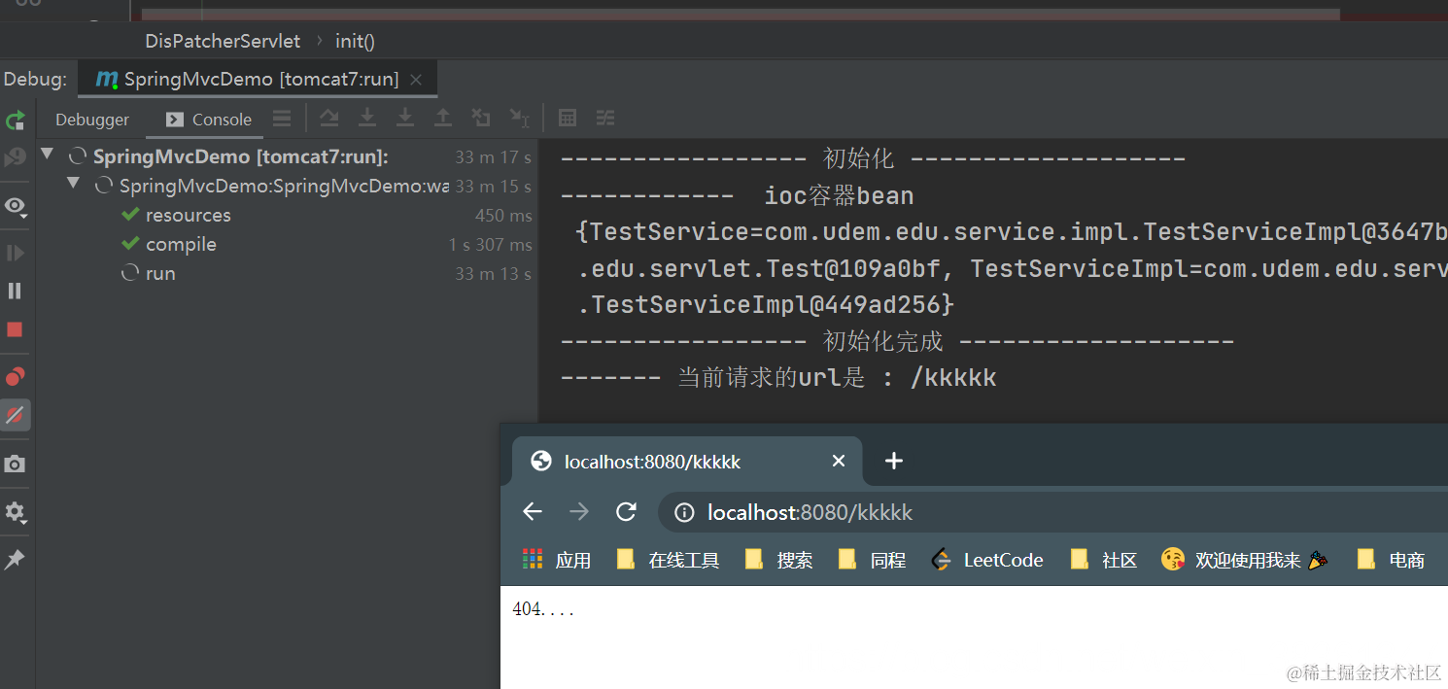1448x689 pixels.
Task: Select the localhost:8080/kkkkk browser tab
Action: [x=685, y=462]
